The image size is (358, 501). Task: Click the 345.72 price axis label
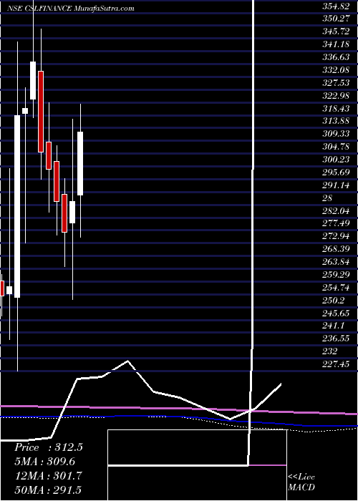[x=336, y=31]
